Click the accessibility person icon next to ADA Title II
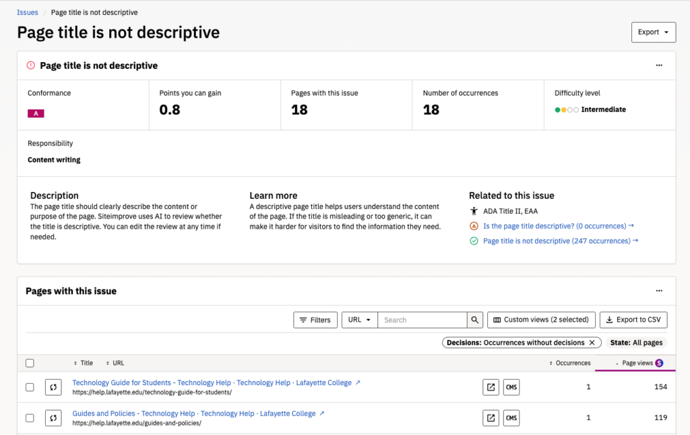The width and height of the screenshot is (690, 435). point(474,211)
